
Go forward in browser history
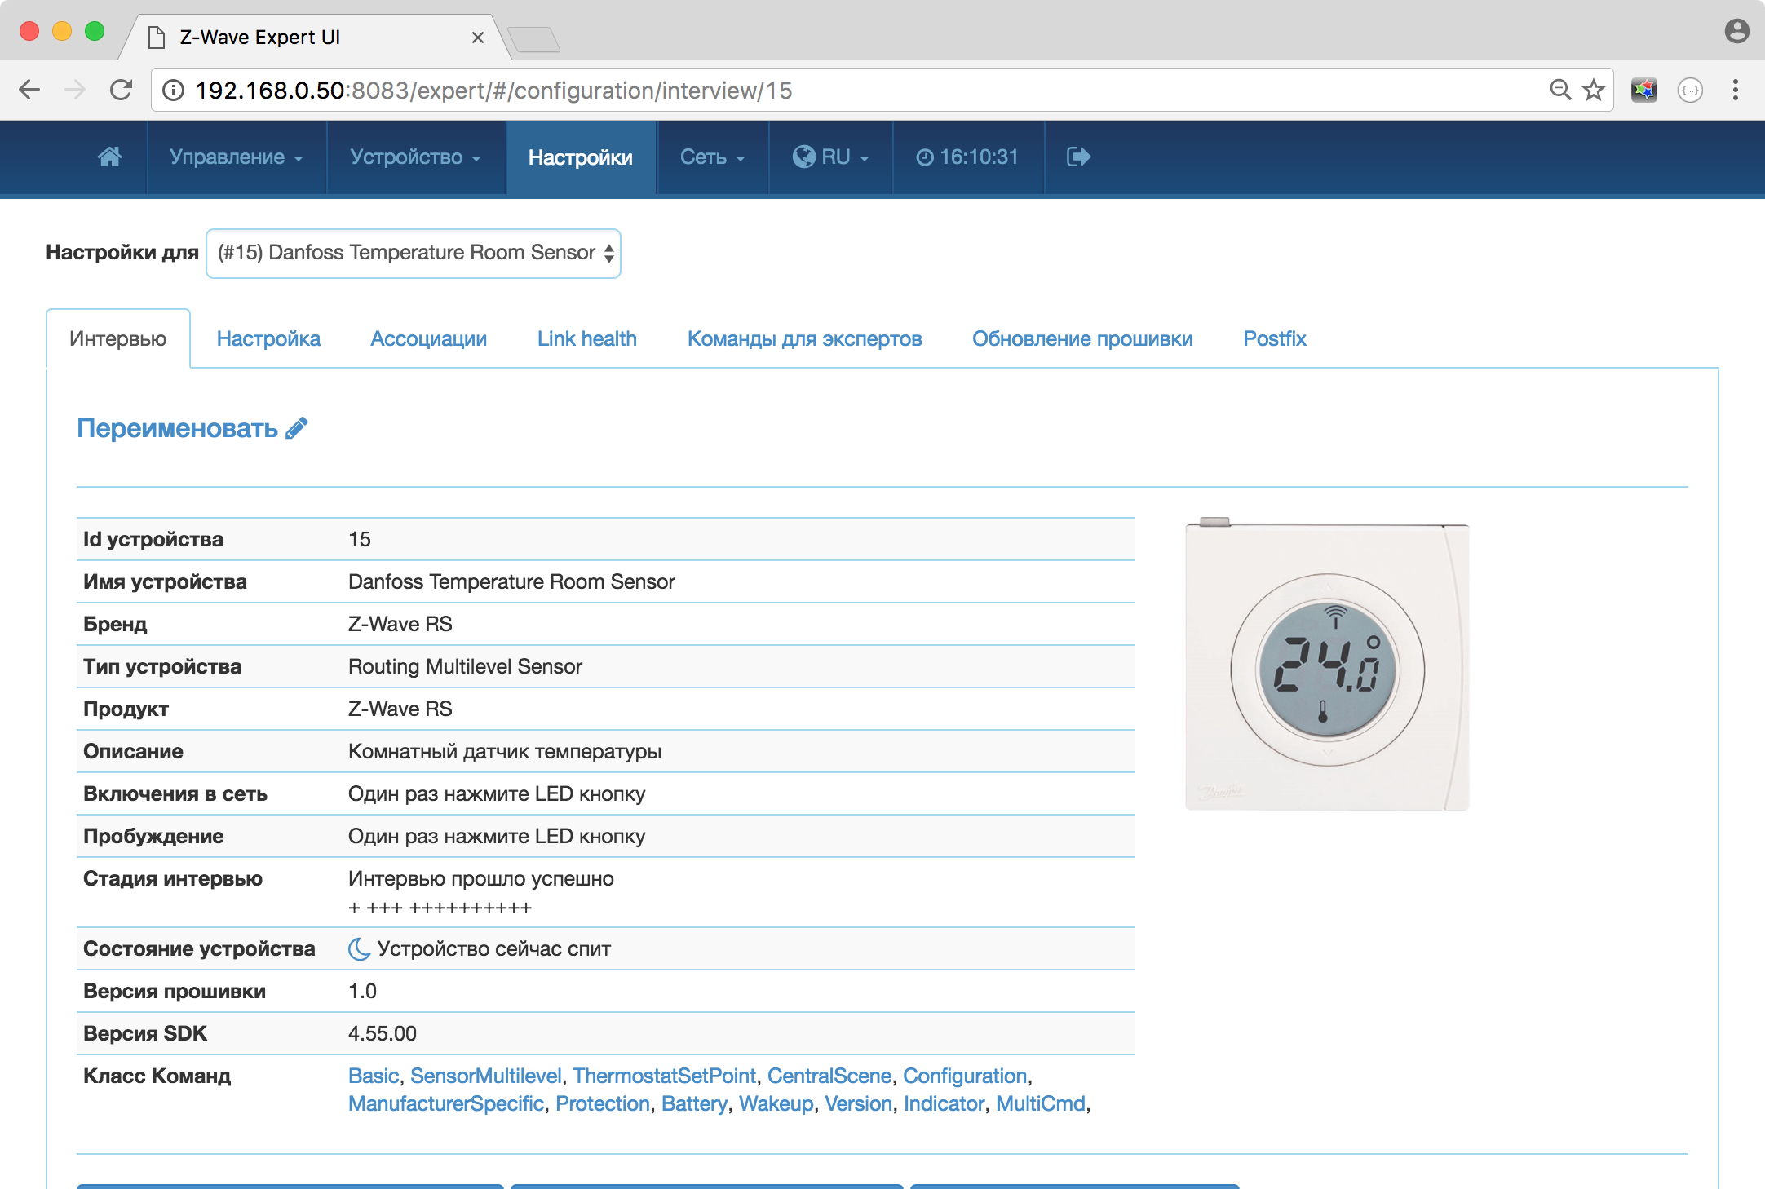75,90
